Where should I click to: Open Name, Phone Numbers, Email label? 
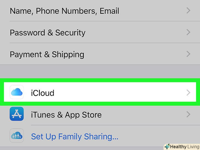coord(64,11)
